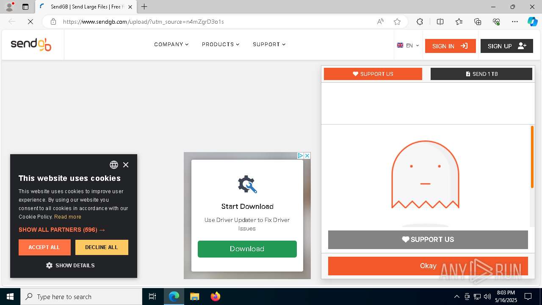Open the clock and calendar

[x=506, y=297]
